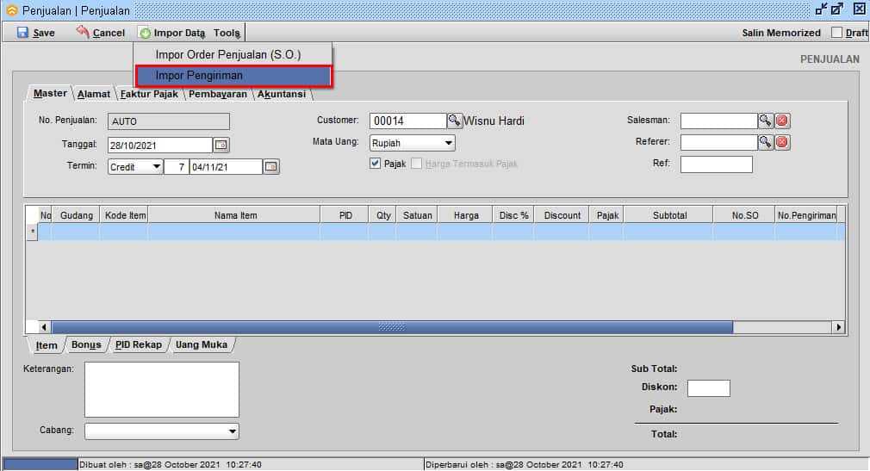
Task: Open the Tanggal calendar picker
Action: point(221,145)
